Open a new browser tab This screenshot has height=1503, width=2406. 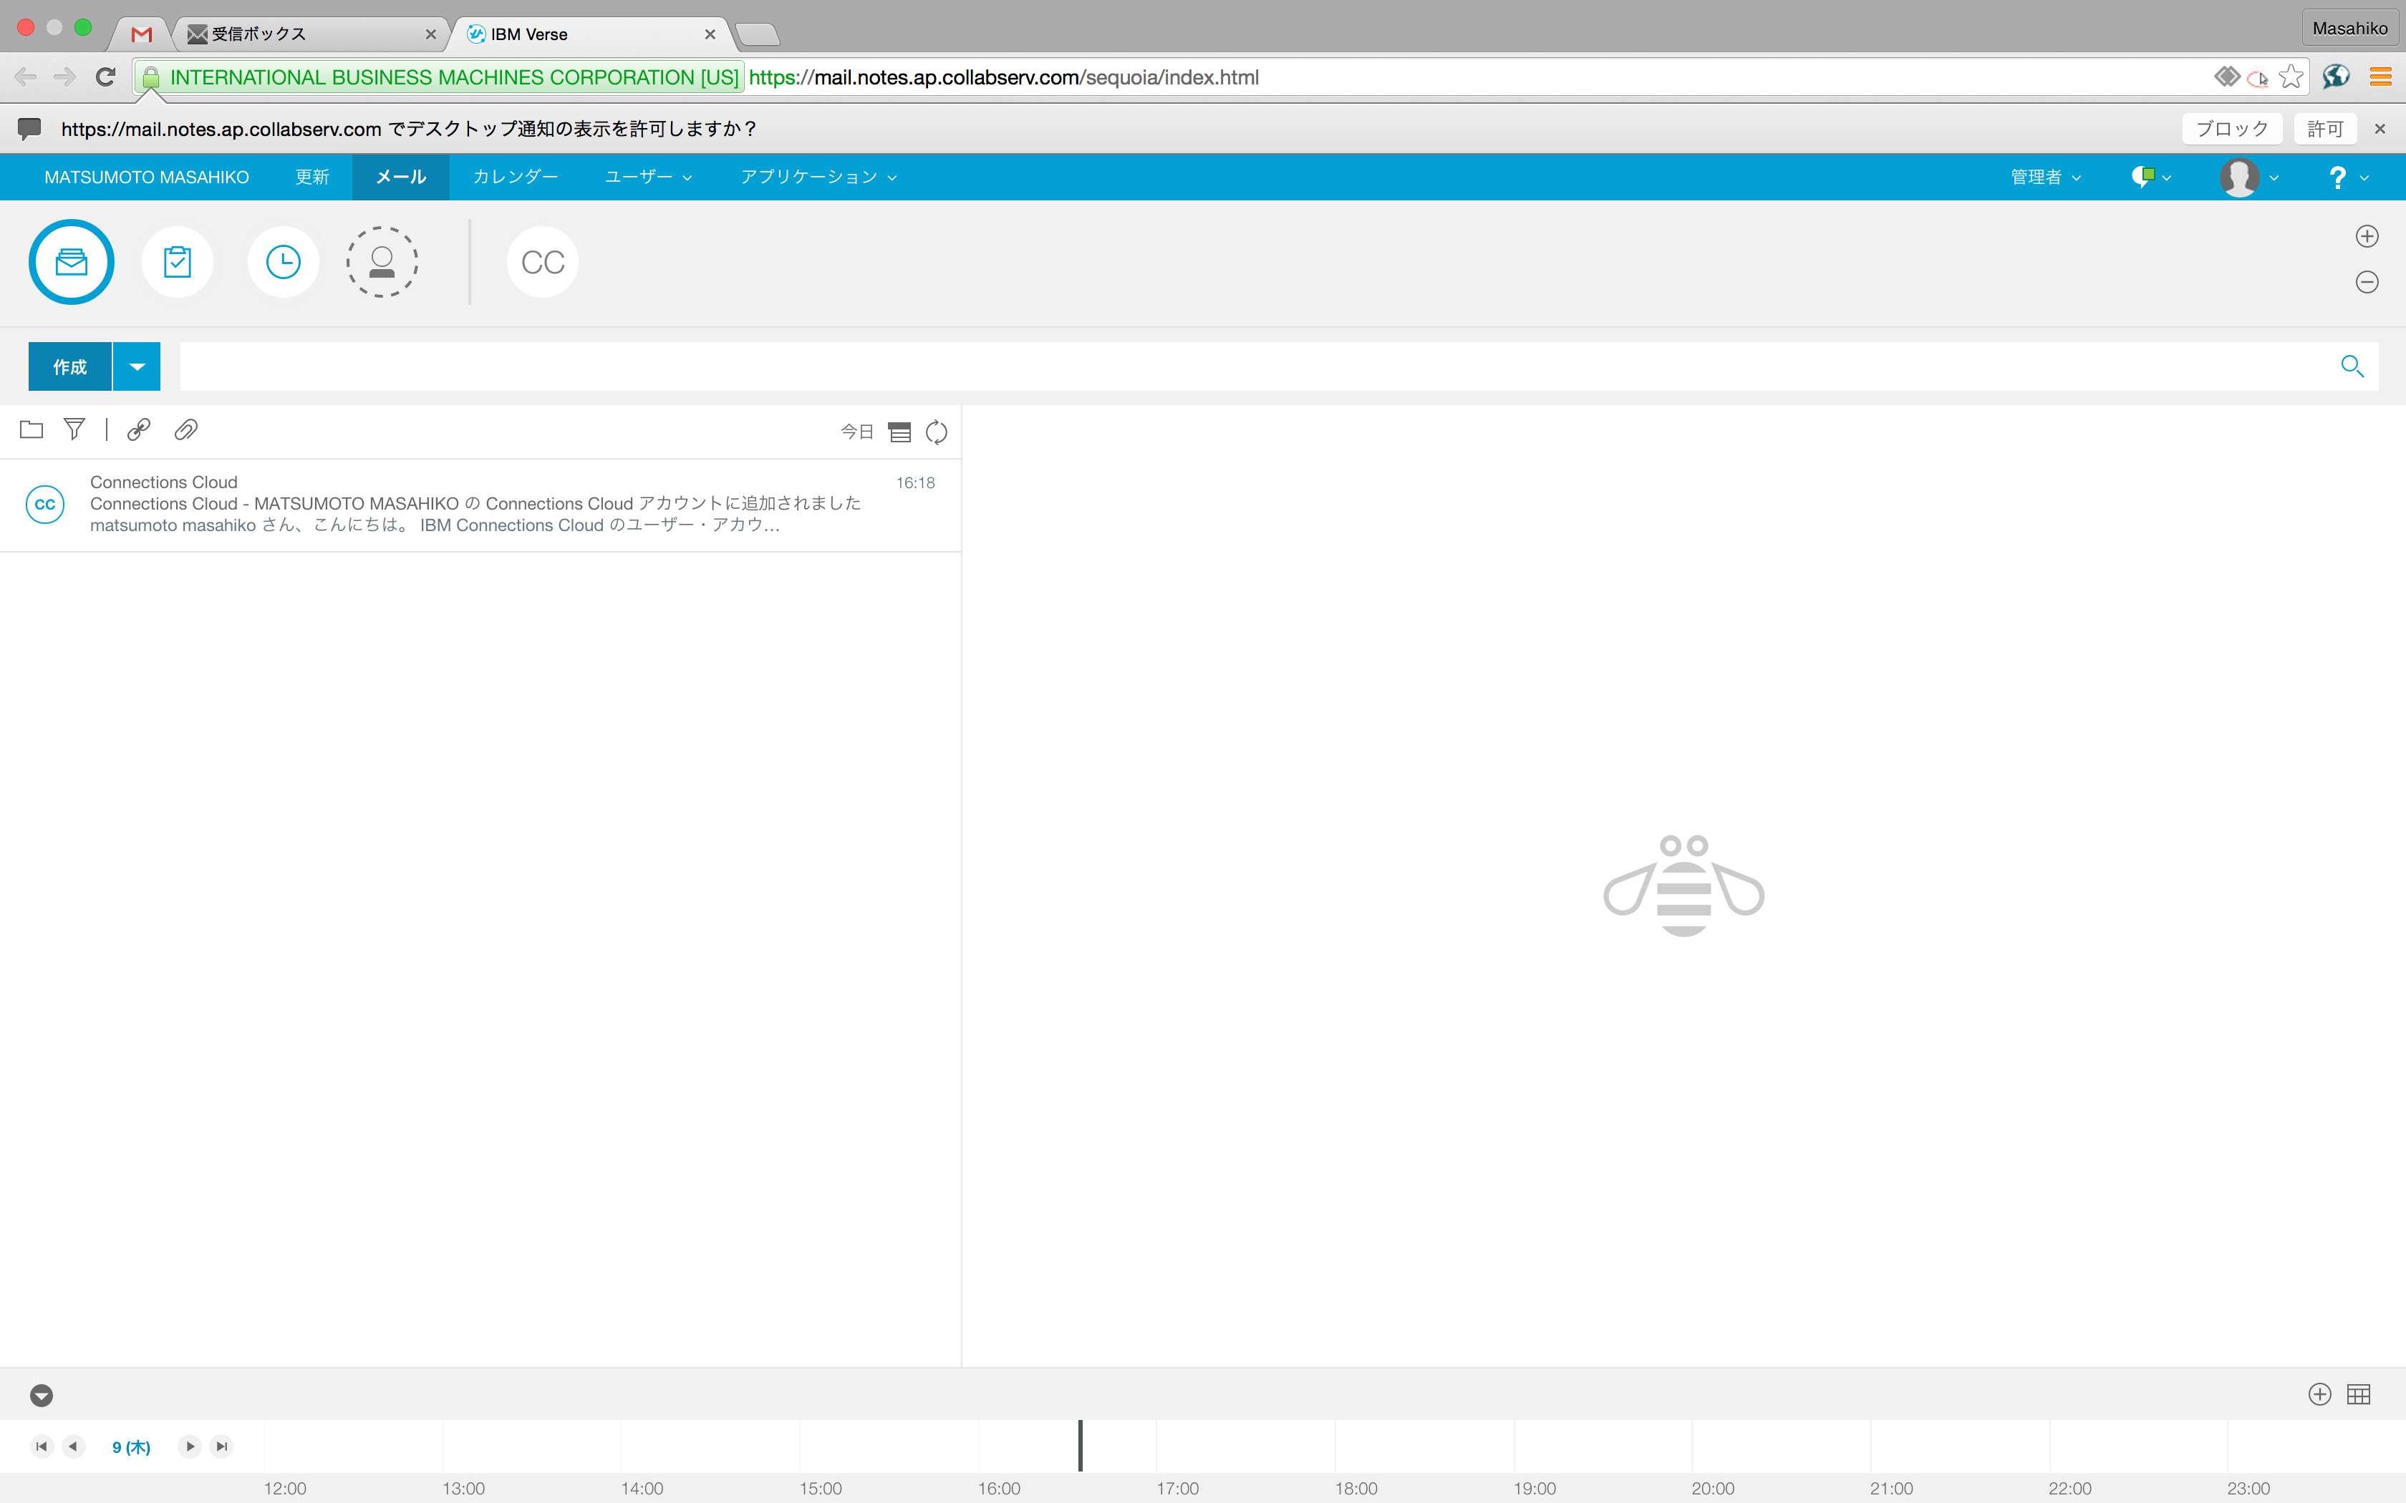tap(758, 35)
